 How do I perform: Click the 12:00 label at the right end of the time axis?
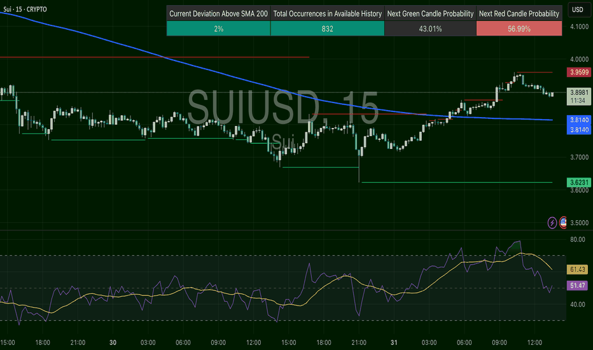coord(534,342)
